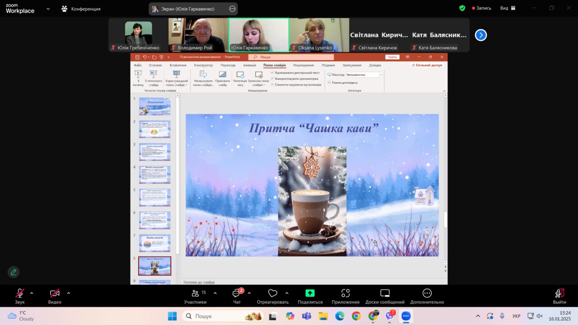578x325 pixels.
Task: Start camera with the Видео icon
Action: tap(55, 293)
